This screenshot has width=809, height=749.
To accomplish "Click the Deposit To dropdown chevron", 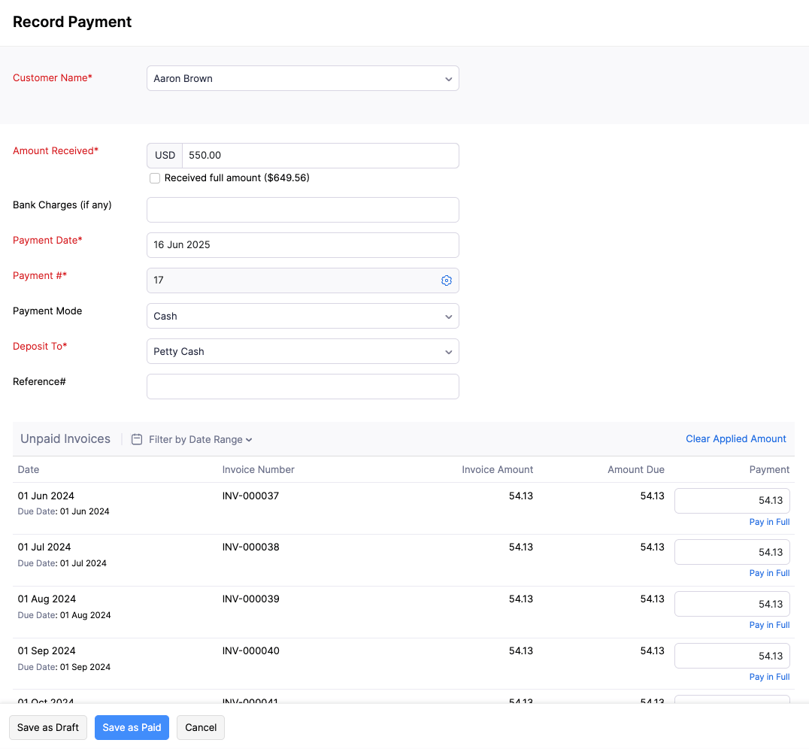I will tap(449, 351).
